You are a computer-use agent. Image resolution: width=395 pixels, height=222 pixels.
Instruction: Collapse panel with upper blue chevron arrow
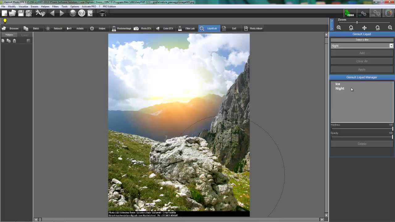(332, 21)
